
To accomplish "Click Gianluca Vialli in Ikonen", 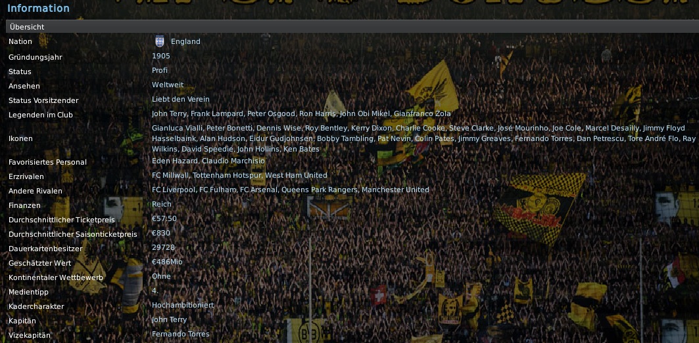I will [177, 128].
